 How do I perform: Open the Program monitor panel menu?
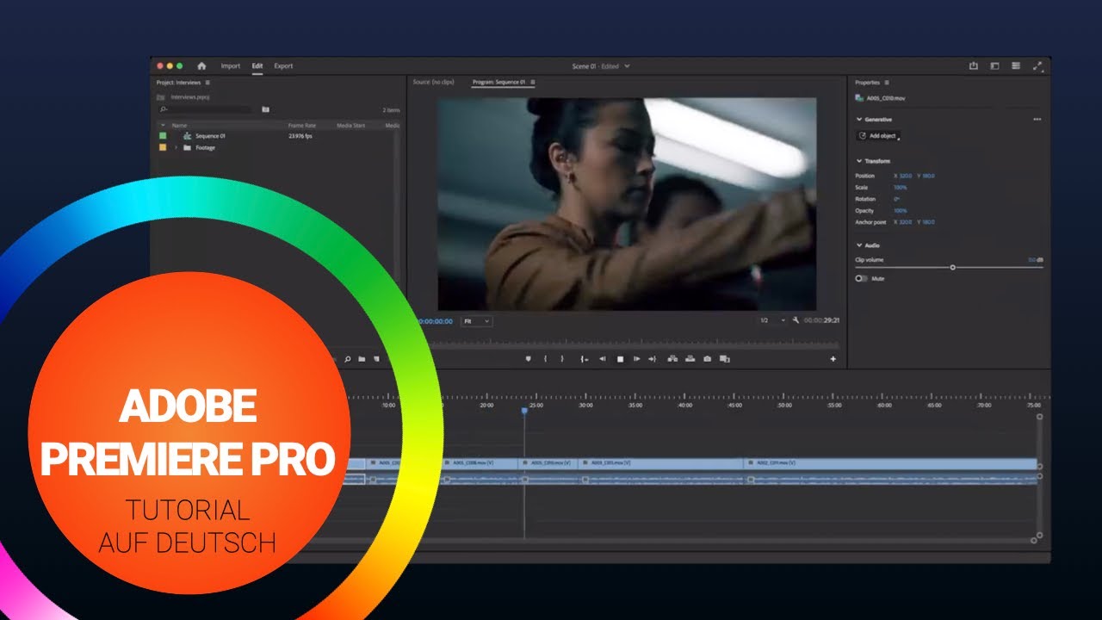tap(533, 82)
